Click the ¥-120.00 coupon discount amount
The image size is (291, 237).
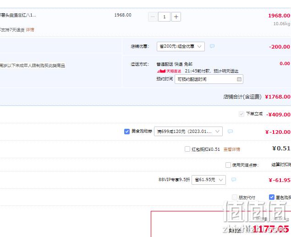pyautogui.click(x=278, y=132)
